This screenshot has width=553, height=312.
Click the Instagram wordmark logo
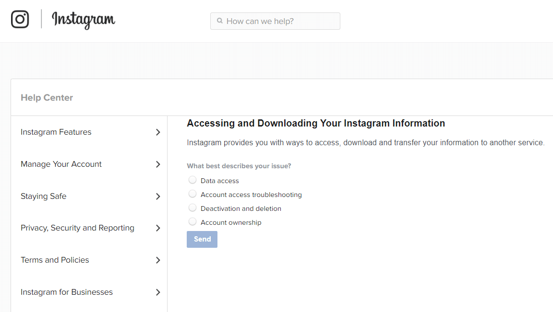tap(84, 20)
